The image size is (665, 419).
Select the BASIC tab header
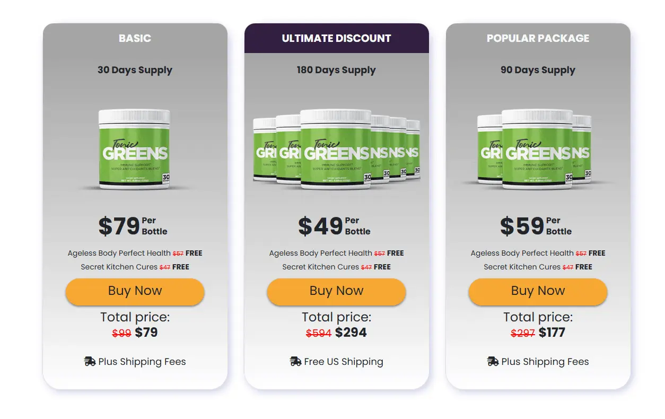click(x=134, y=38)
